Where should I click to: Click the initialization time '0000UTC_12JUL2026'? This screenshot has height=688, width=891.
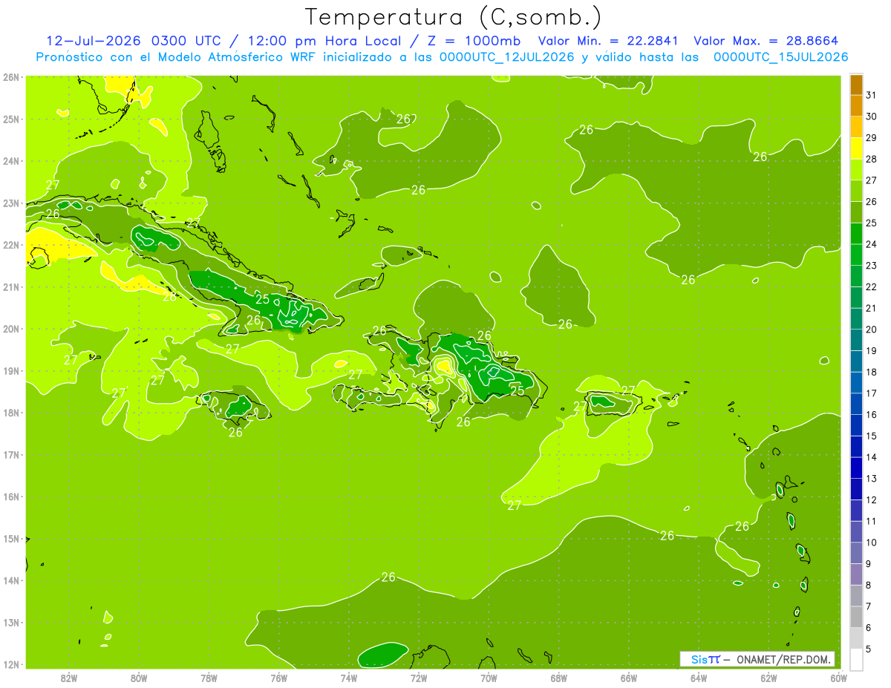coord(506,57)
